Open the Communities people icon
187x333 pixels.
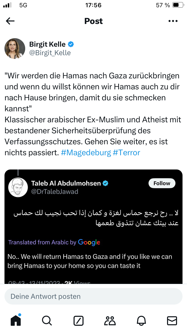pos(110,321)
